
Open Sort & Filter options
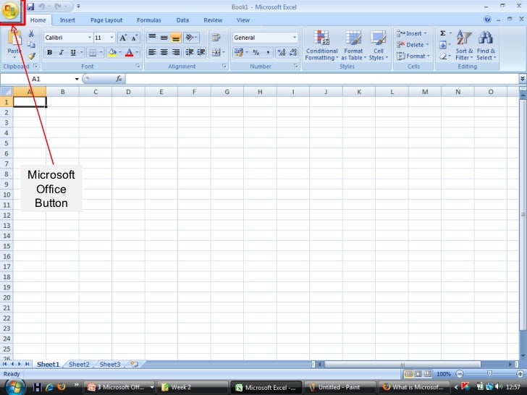pos(464,46)
